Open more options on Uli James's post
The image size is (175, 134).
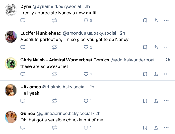[x=166, y=101]
